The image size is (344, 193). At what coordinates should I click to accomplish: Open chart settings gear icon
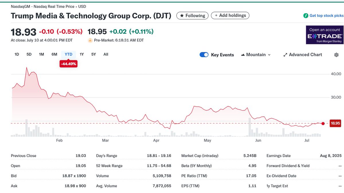click(x=337, y=55)
